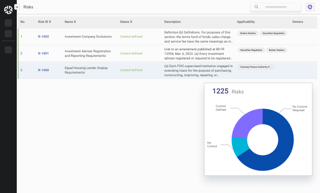The image size is (320, 193).
Task: Sort the table by Name
Action: [70, 22]
